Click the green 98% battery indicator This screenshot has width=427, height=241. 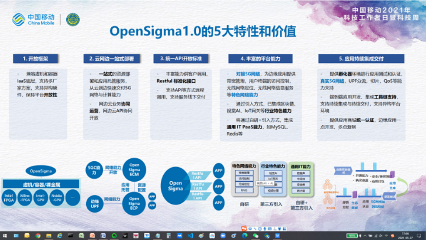coord(352,236)
